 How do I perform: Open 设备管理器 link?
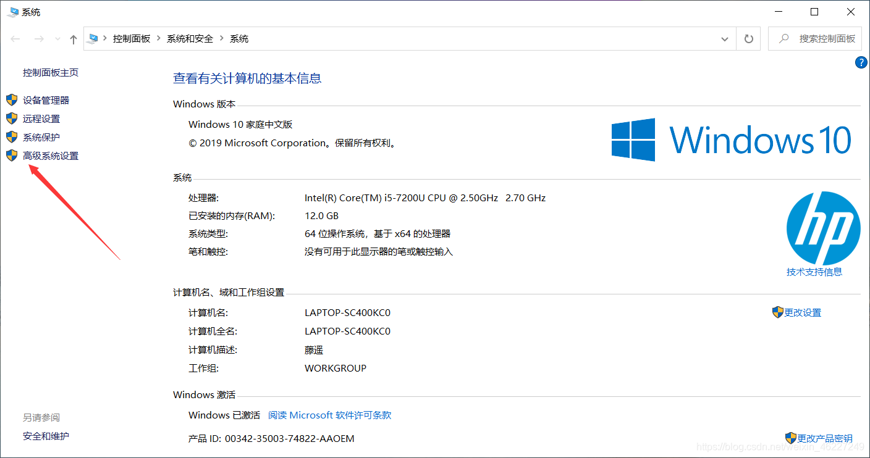pyautogui.click(x=46, y=100)
